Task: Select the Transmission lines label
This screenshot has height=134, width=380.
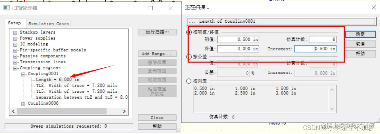Action: [x=43, y=62]
